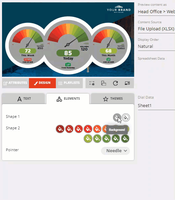Open the Natural display order dropdown
175x200 pixels.
[156, 46]
